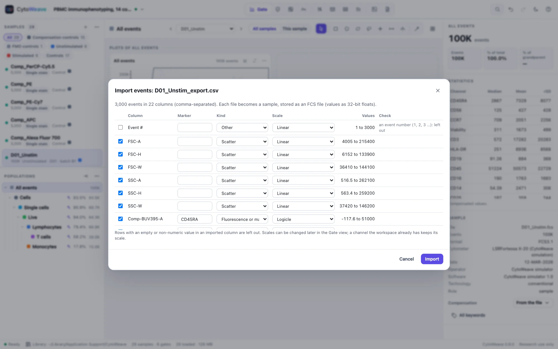Uncheck the FSC-H column checkbox
The width and height of the screenshot is (558, 349).
point(121,154)
